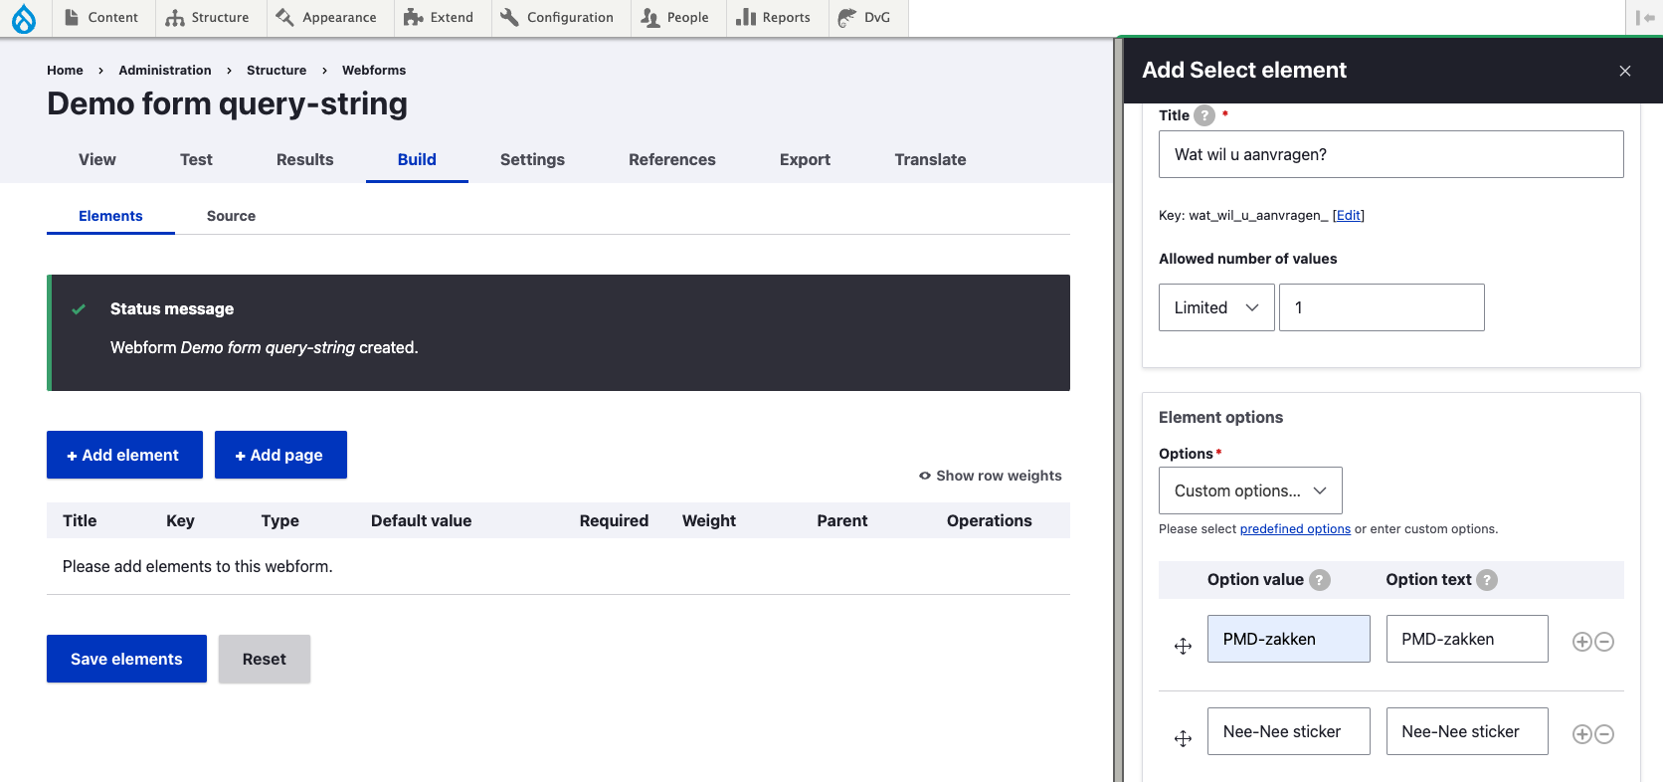
Task: Click the Drupal logo home icon
Action: point(24,18)
